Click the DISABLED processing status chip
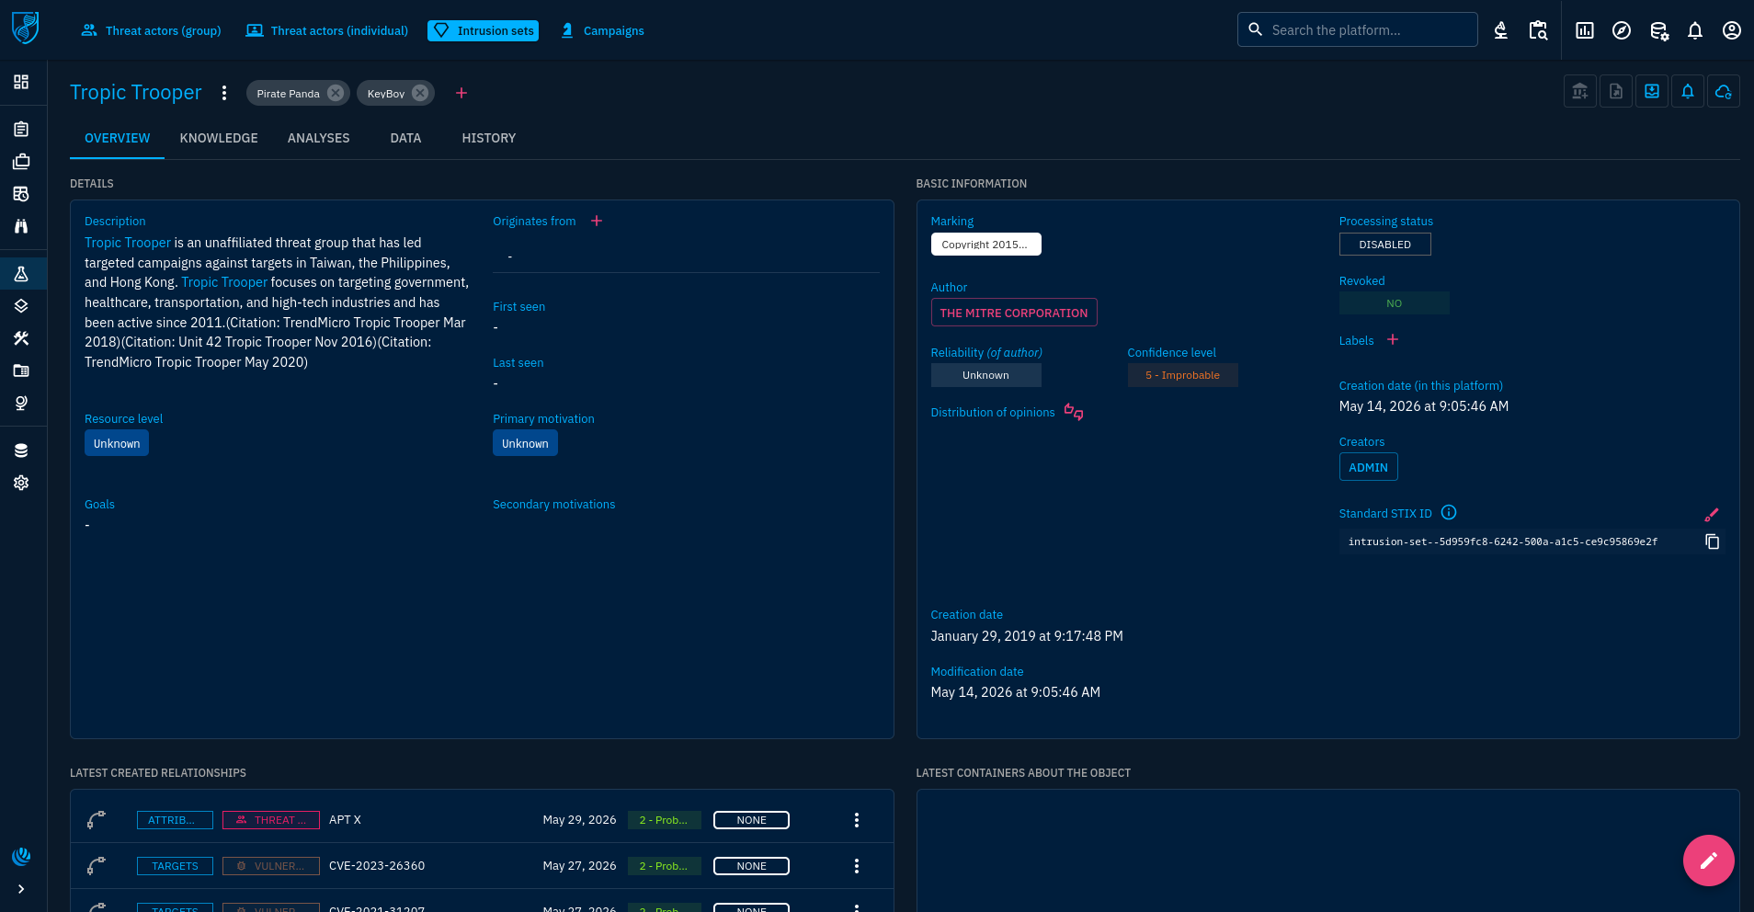The width and height of the screenshot is (1754, 912). tap(1385, 245)
